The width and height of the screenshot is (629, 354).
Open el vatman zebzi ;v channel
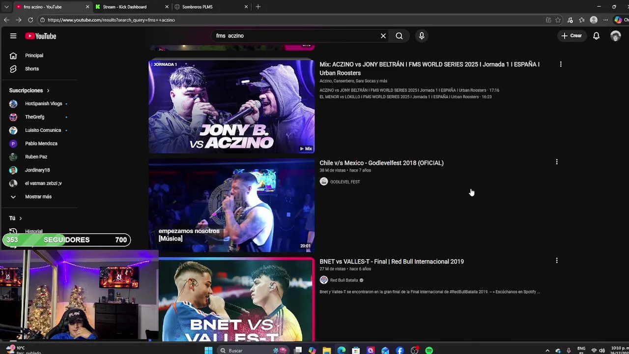coord(43,183)
